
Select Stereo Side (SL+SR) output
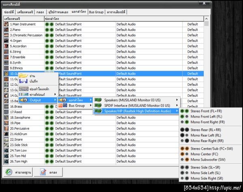[210, 167]
